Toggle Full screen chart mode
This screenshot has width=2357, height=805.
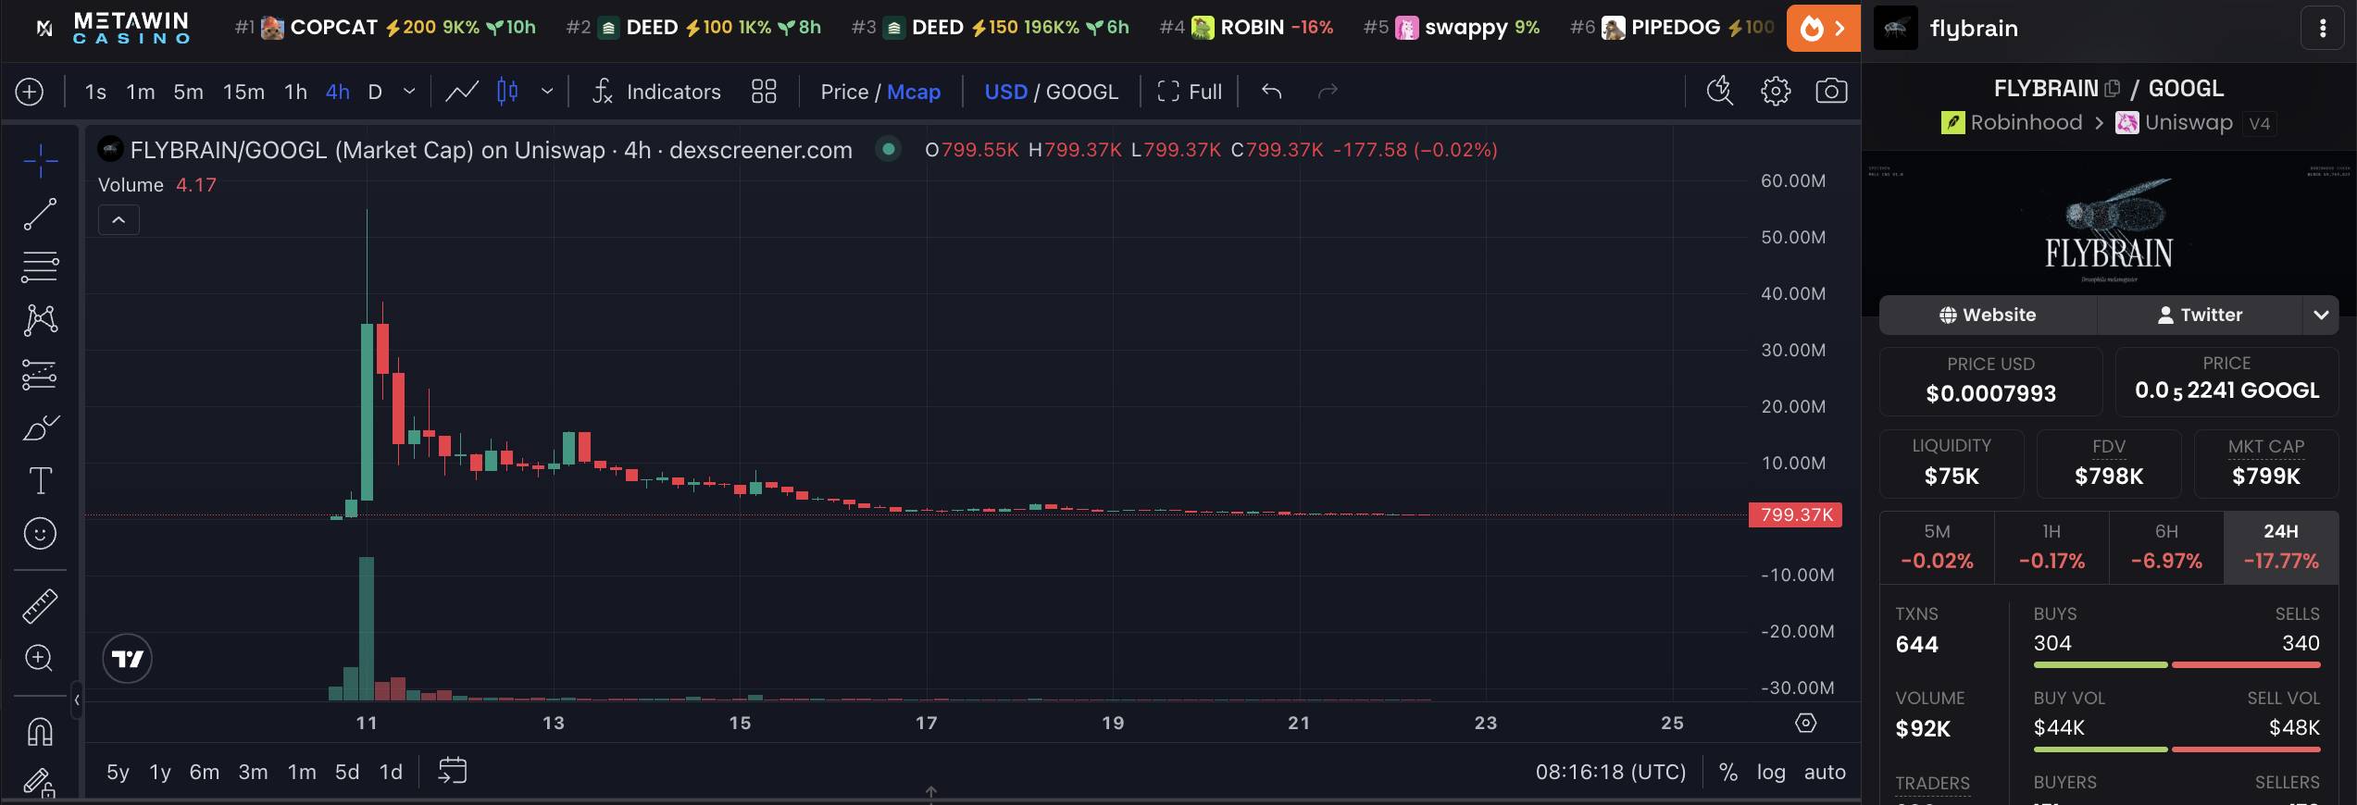pyautogui.click(x=1190, y=92)
